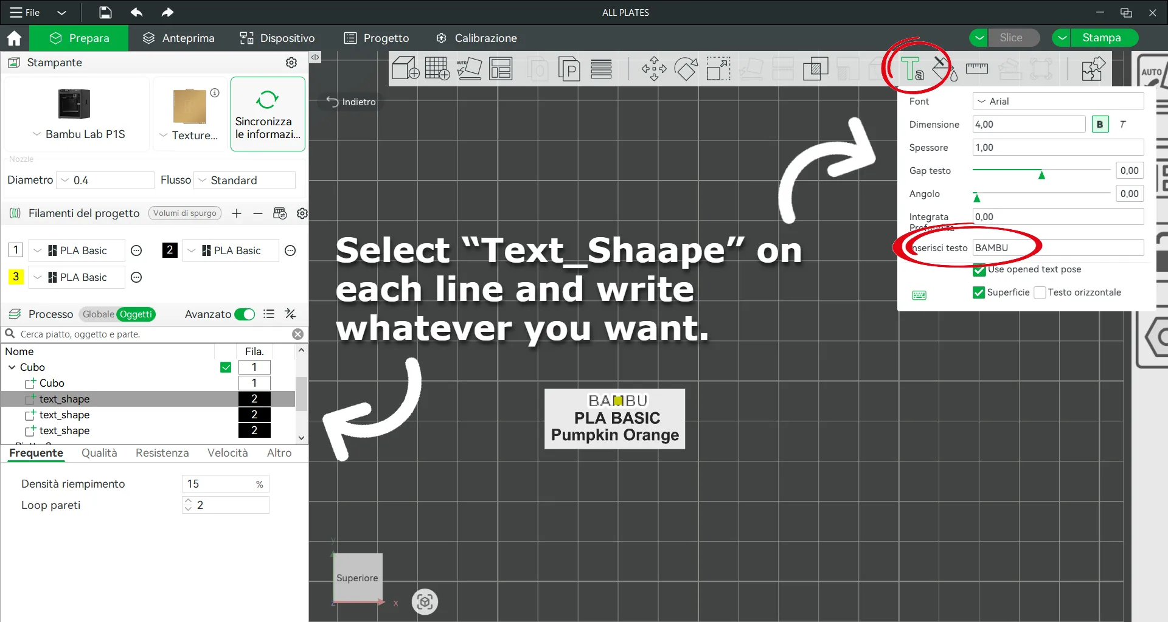Viewport: 1168px width, 622px height.
Task: Collapse the Cubo tree item
Action: click(x=12, y=367)
